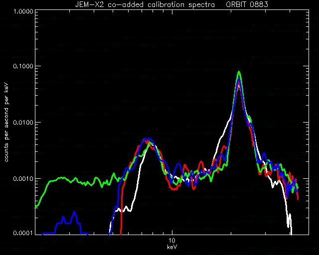Click the red vertical line near the bottom axis

(x=121, y=212)
